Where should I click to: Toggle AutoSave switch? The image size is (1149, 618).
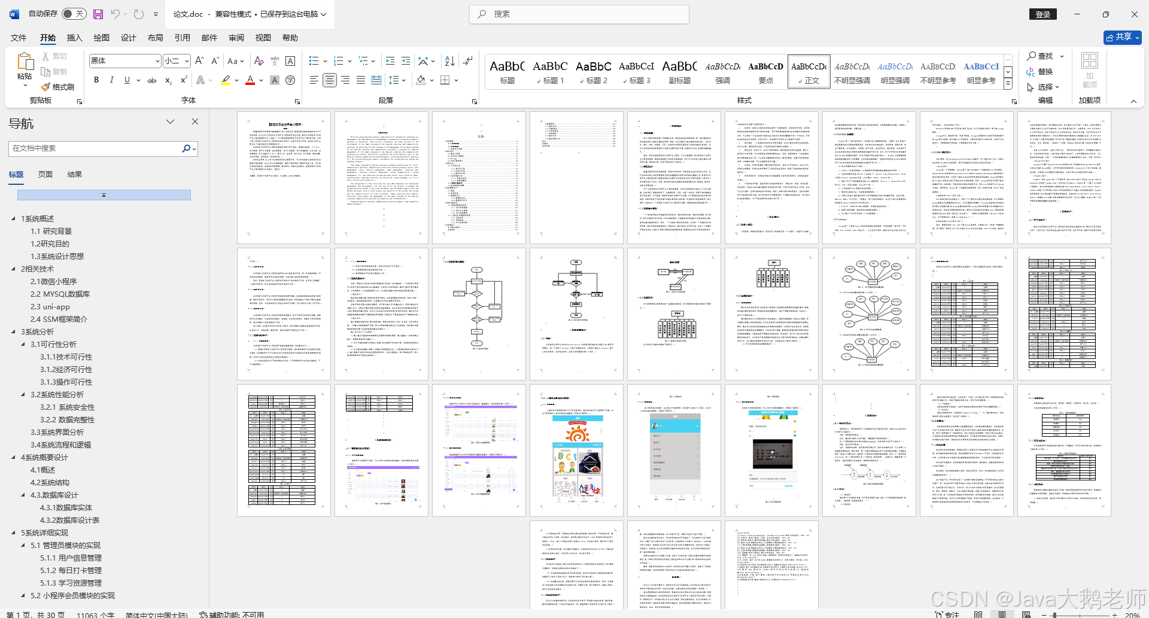point(74,14)
